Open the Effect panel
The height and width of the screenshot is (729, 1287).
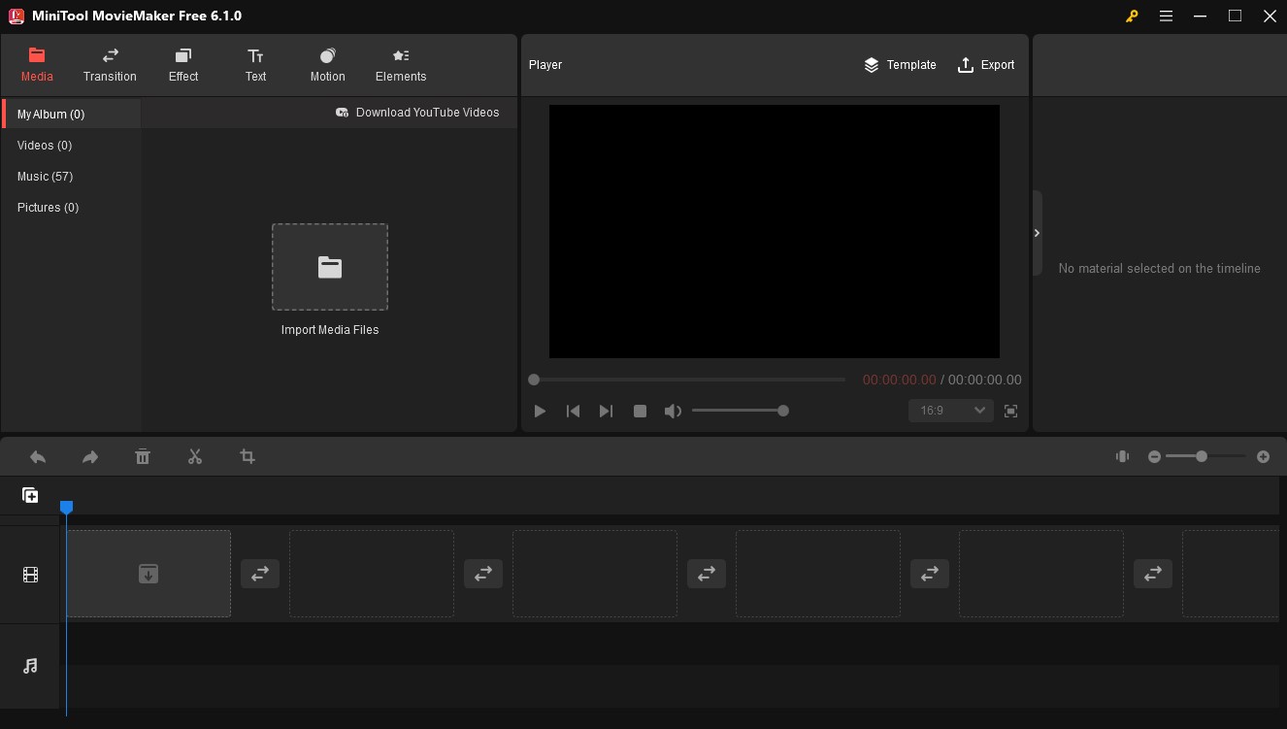coord(182,64)
